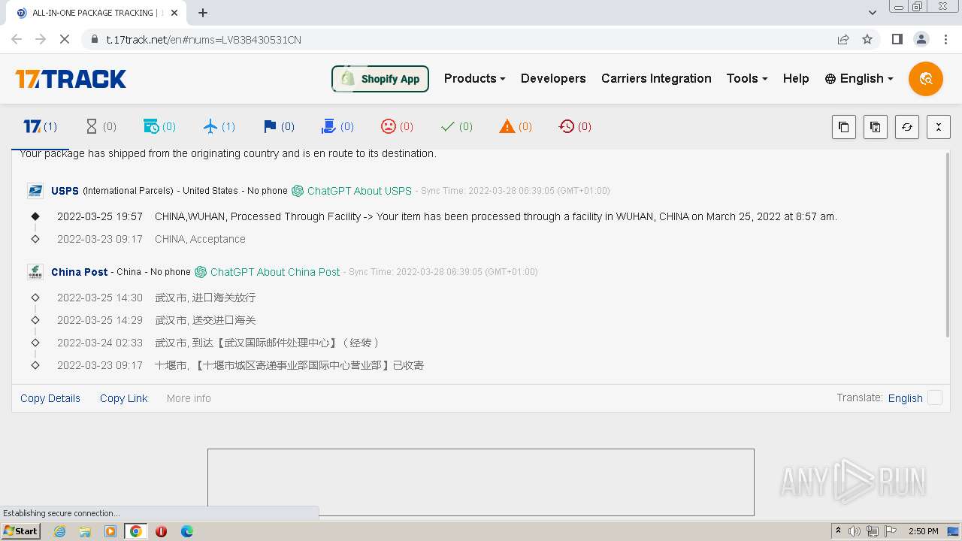Click the volume icon in system tray

(855, 531)
